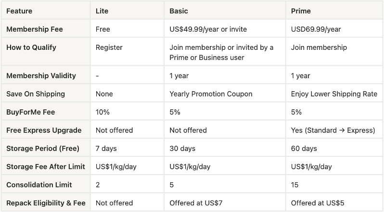Click the Offered at US$7 cell
Screen dimensions: 384x212
(197, 203)
